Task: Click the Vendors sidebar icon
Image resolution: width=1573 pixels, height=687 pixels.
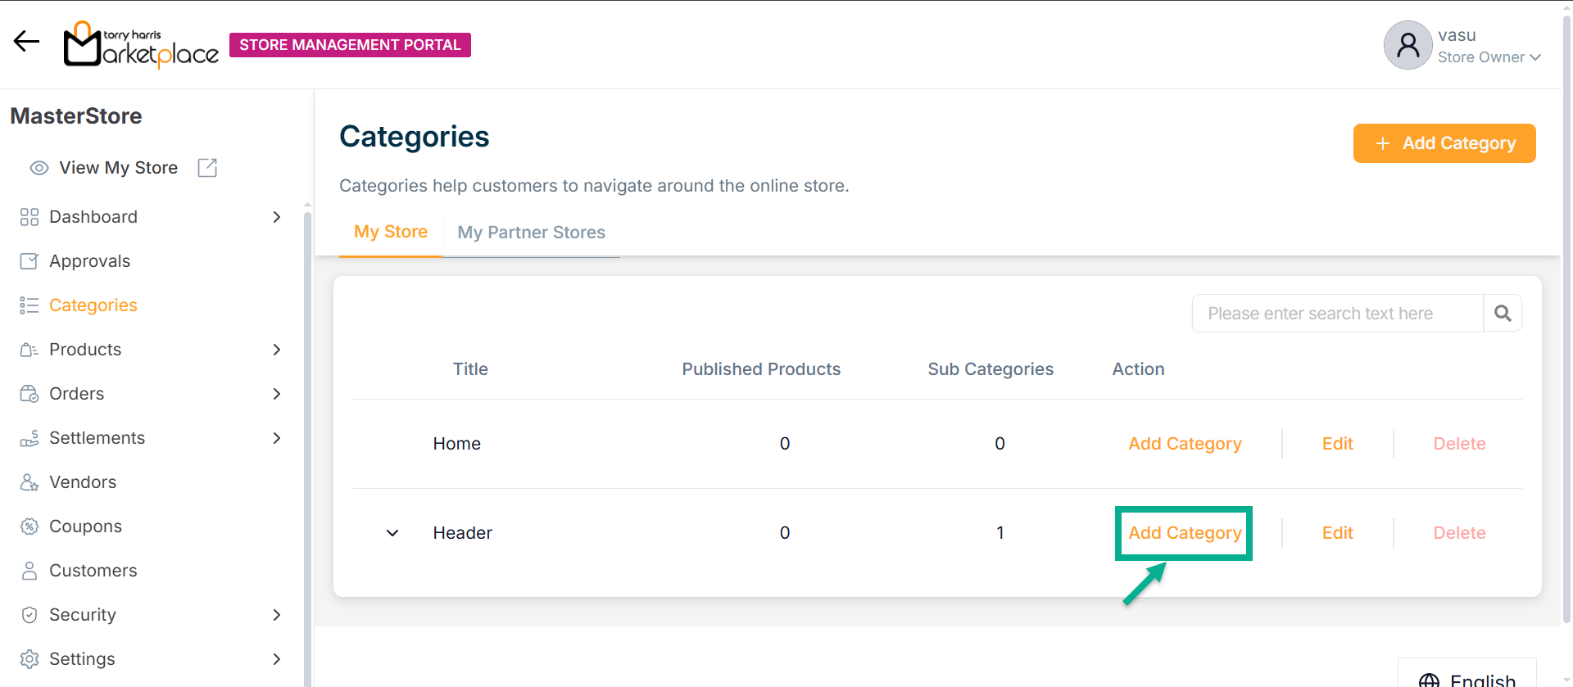Action: coord(29,482)
